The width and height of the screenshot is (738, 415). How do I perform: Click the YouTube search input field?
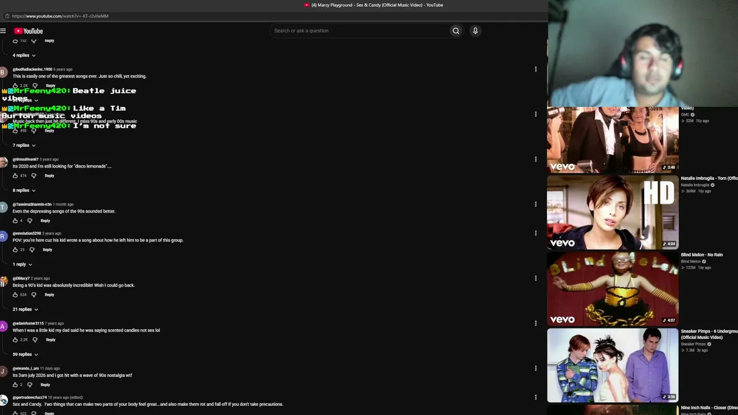tap(359, 31)
